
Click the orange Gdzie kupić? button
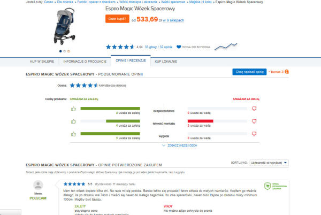(117, 19)
